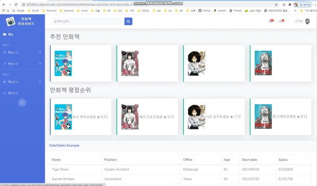Open the server bookmarks folder
This screenshot has height=186, width=317.
[x=82, y=11]
